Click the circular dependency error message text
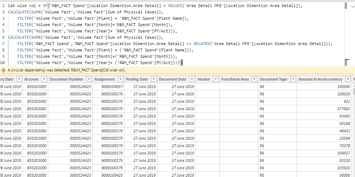The width and height of the screenshot is (355, 177). tap(66, 70)
